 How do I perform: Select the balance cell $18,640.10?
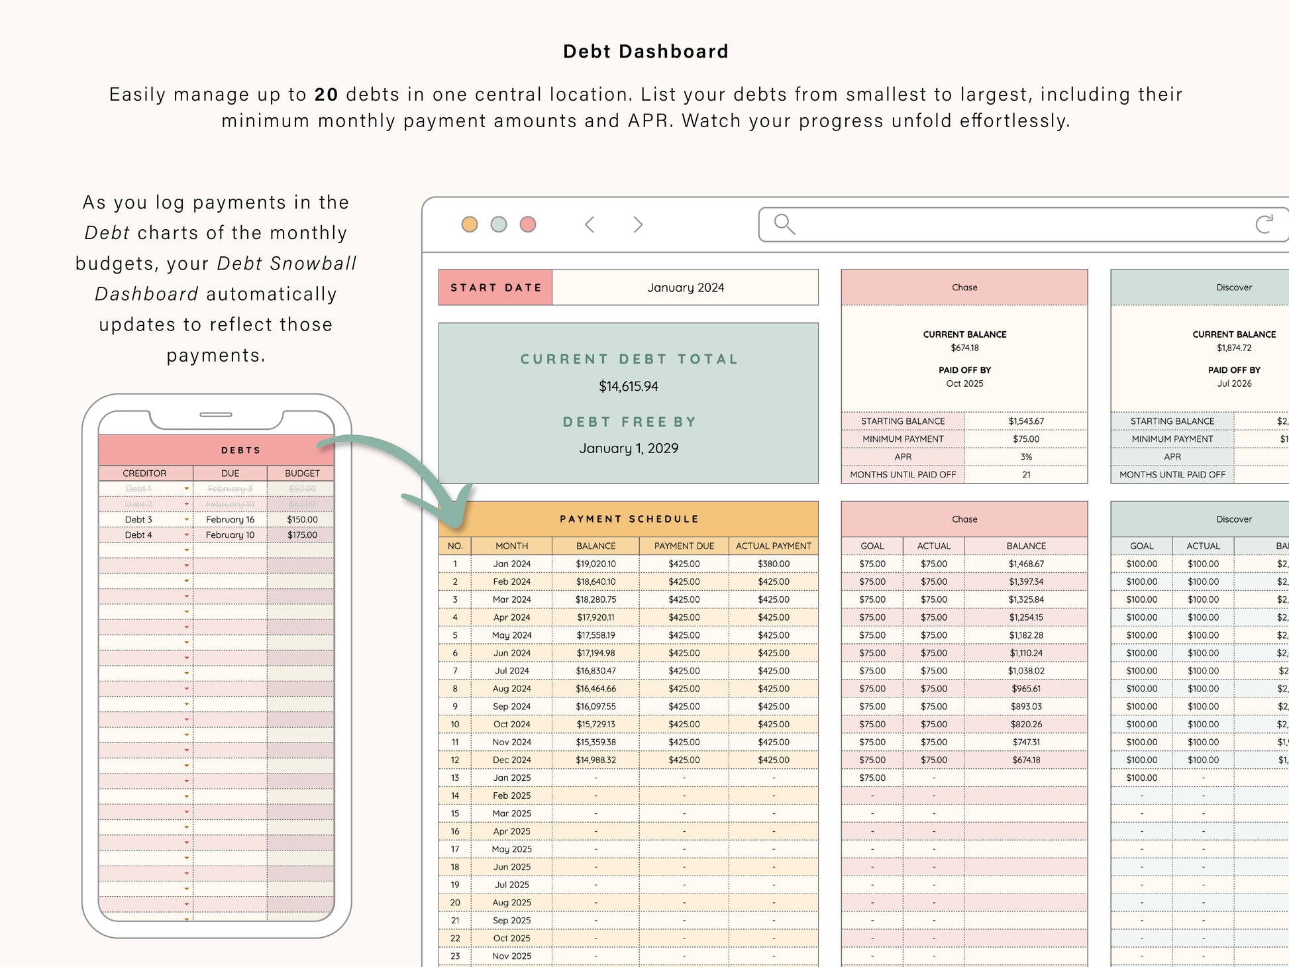pos(596,582)
